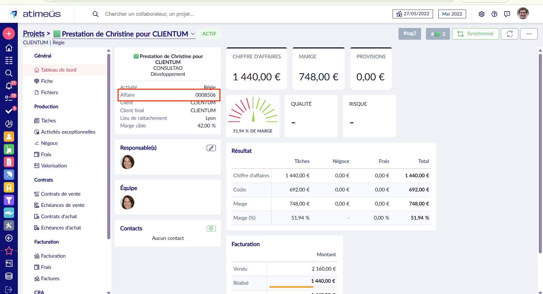The height and width of the screenshot is (294, 543).
Task: Open the feedback message icon
Action: [507, 14]
